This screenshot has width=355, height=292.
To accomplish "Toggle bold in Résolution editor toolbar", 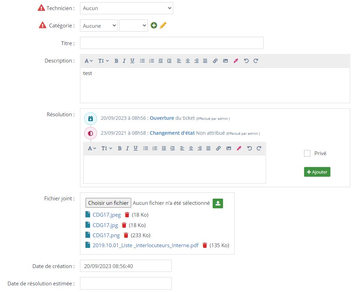I will point(119,148).
